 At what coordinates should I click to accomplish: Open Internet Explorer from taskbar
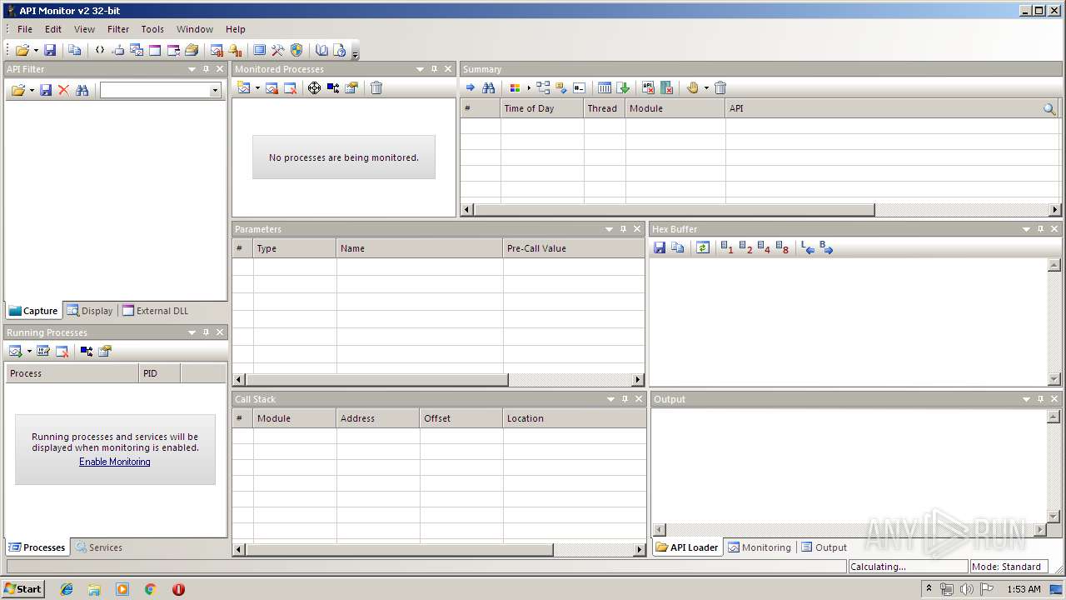click(x=67, y=589)
